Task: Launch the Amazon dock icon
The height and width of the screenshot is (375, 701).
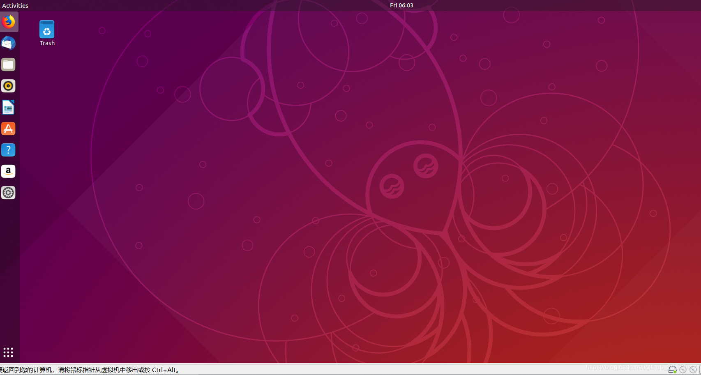Action: pos(8,171)
